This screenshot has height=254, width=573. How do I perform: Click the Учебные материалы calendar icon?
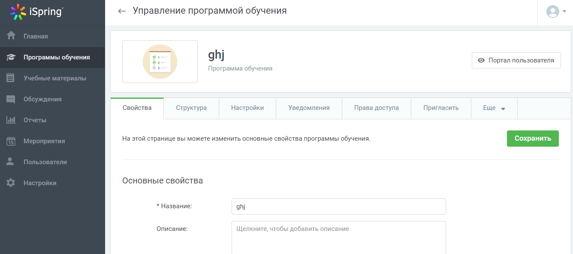11,78
